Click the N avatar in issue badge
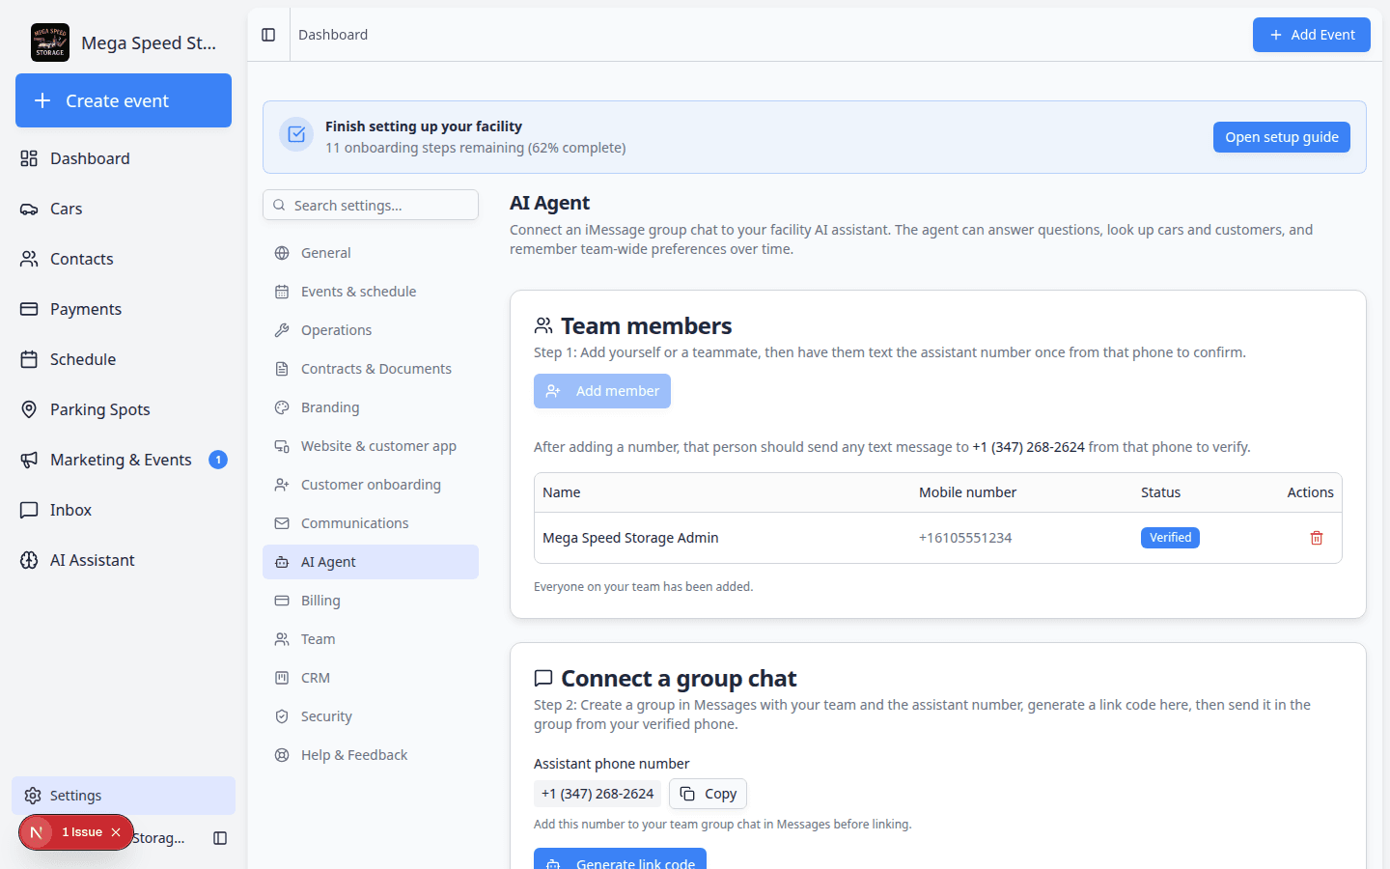Viewport: 1390px width, 869px height. coord(37,832)
